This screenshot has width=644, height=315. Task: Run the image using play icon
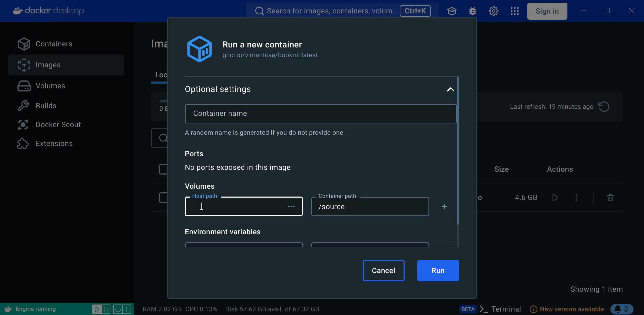click(x=555, y=198)
